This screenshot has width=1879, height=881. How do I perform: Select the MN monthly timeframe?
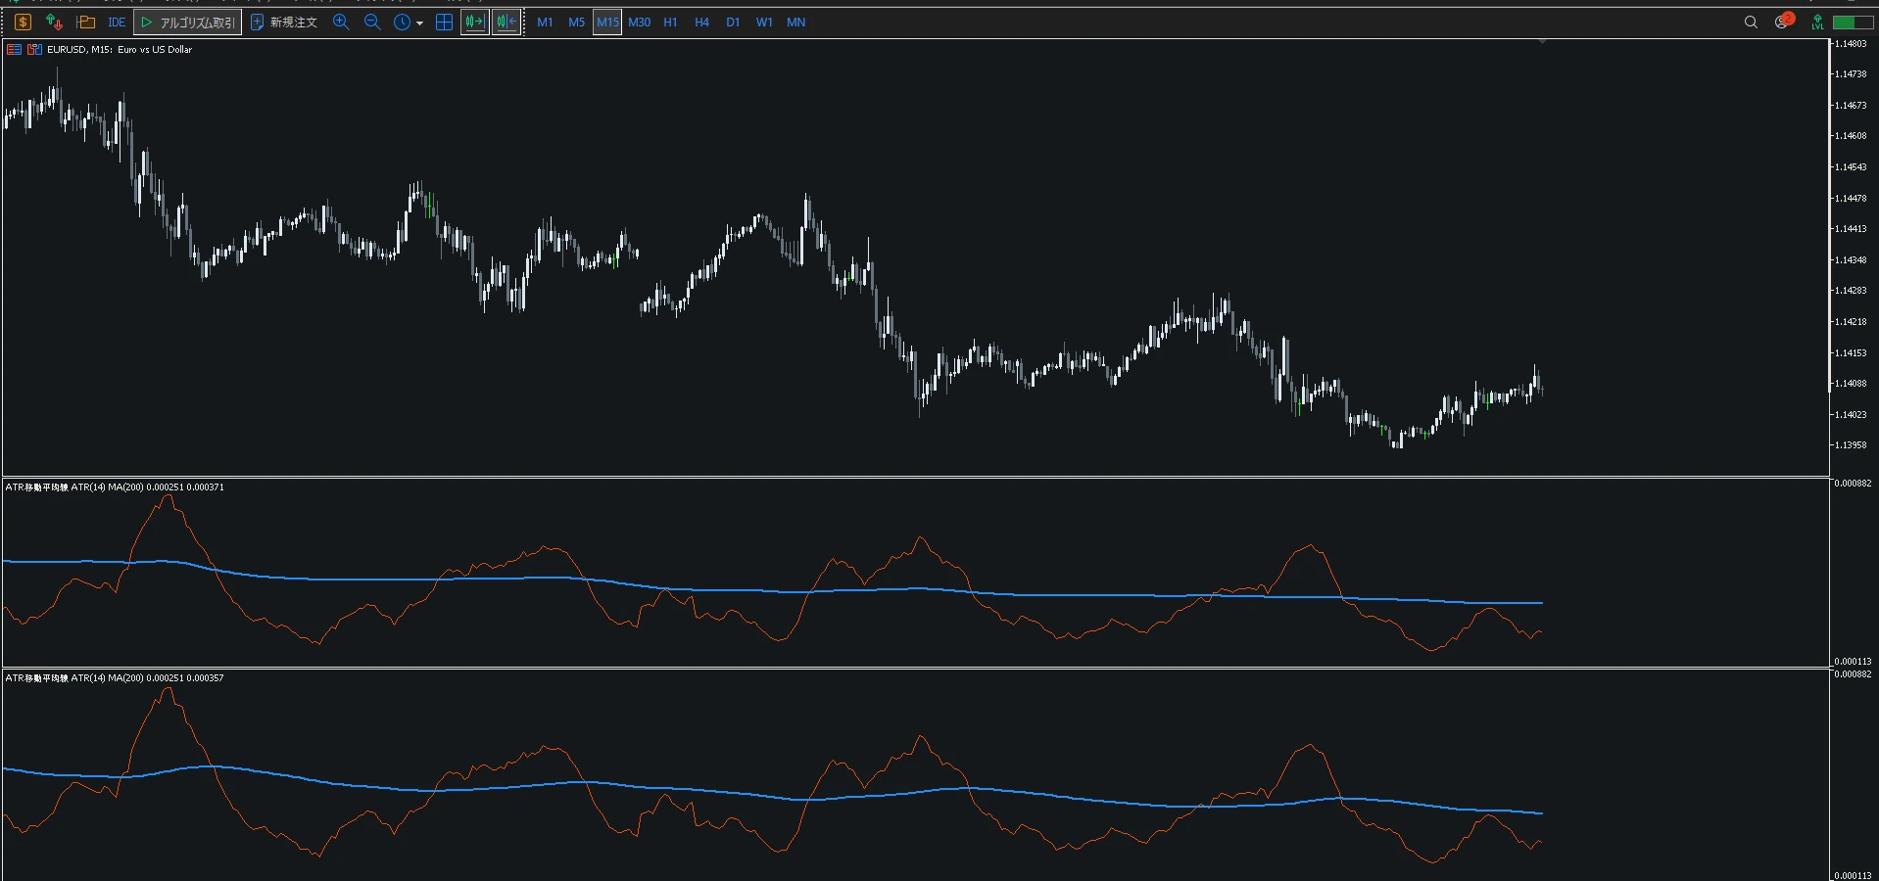(795, 22)
